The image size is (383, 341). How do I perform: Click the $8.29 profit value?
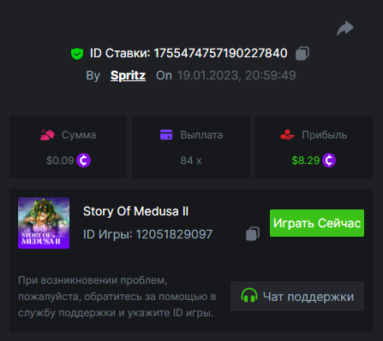(306, 161)
